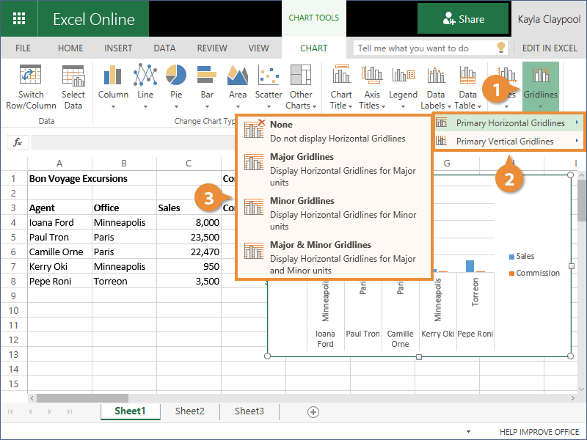Choose the Bar chart type
The image size is (587, 440).
[207, 76]
